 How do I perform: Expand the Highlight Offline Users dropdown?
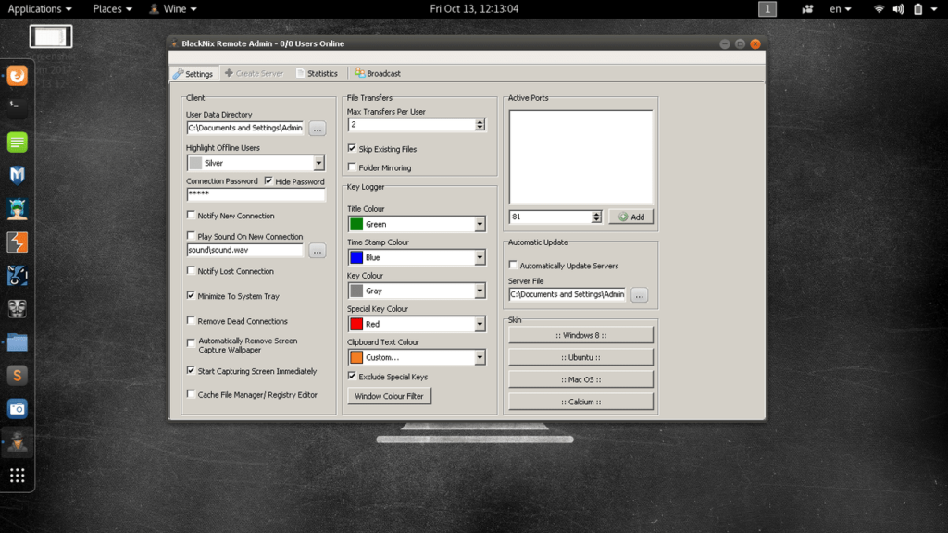click(318, 163)
